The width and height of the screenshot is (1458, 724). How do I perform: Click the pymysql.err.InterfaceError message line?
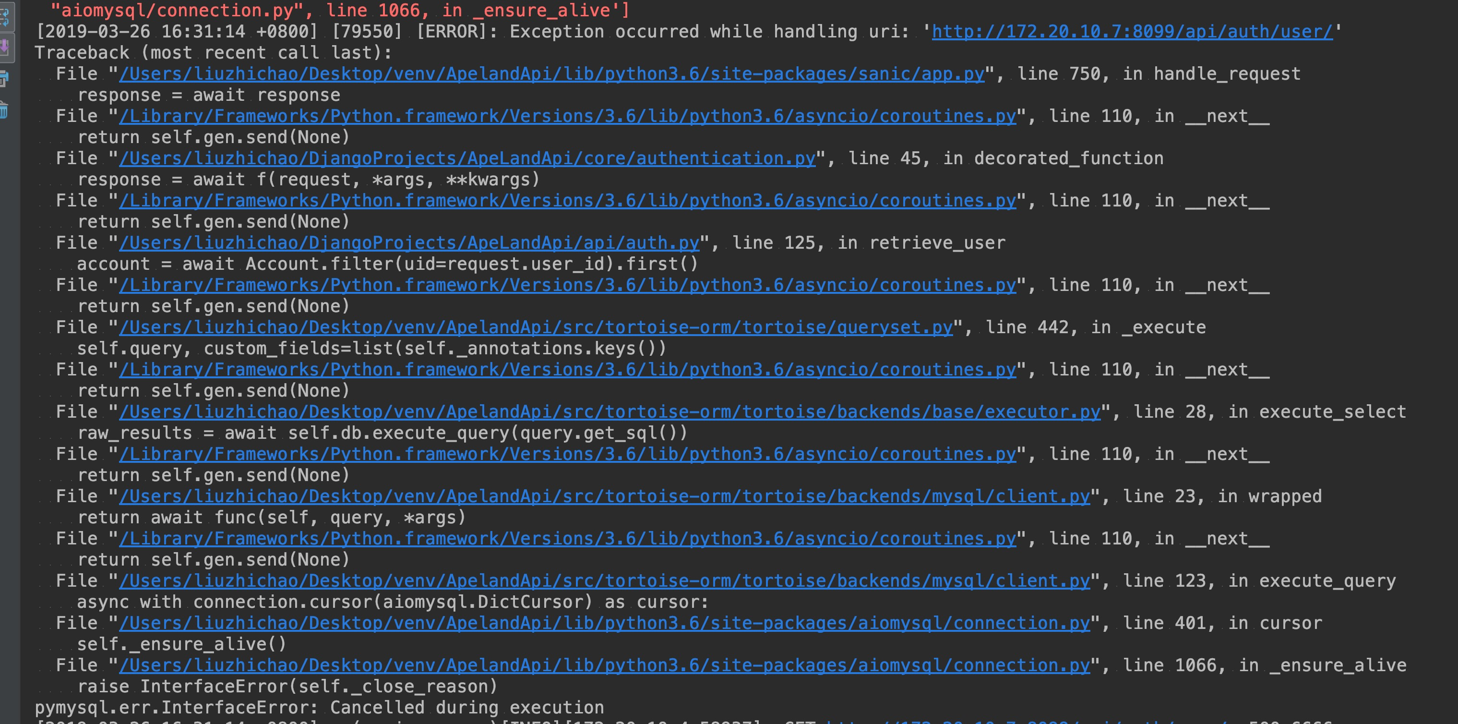[319, 708]
